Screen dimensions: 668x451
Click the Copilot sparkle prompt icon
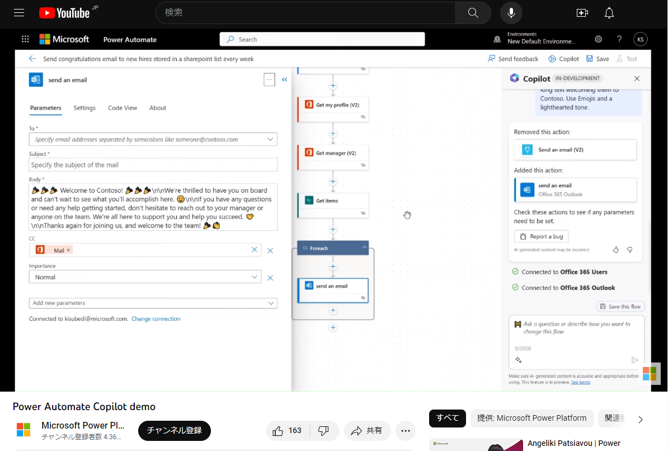click(x=519, y=360)
